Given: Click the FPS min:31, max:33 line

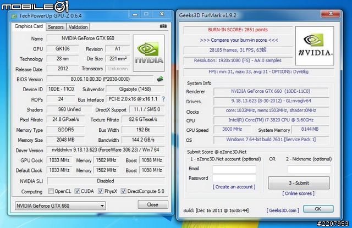Looking at the screenshot, I should pos(258,72).
